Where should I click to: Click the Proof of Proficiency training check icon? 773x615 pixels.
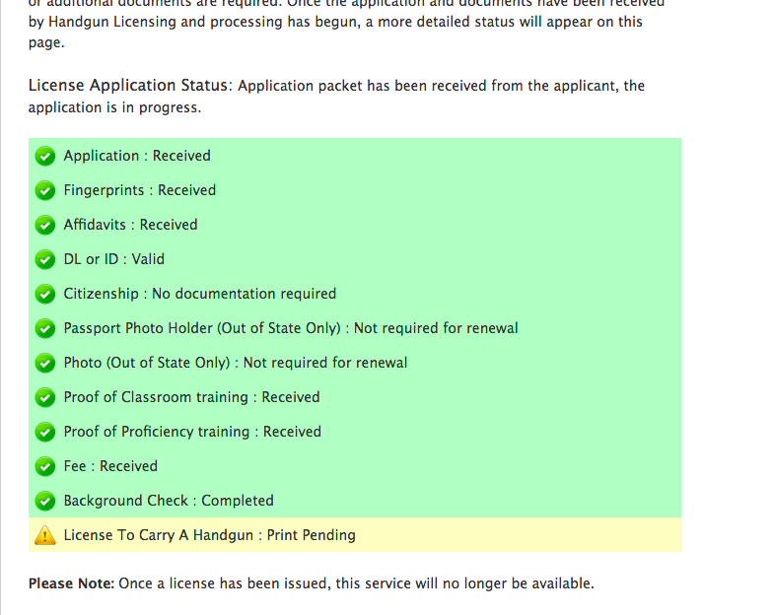(44, 432)
